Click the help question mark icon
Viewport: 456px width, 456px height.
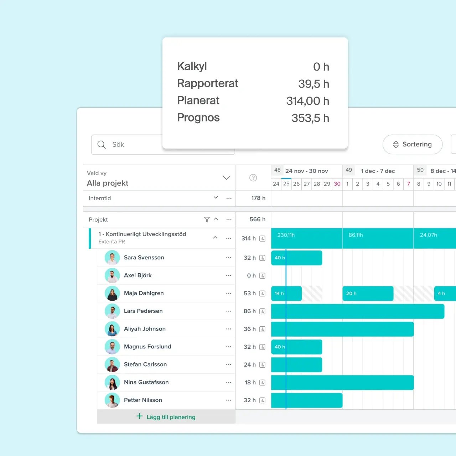(x=253, y=178)
